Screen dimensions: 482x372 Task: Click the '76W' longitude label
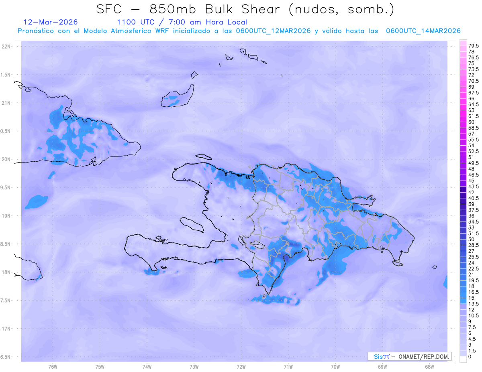click(x=53, y=367)
